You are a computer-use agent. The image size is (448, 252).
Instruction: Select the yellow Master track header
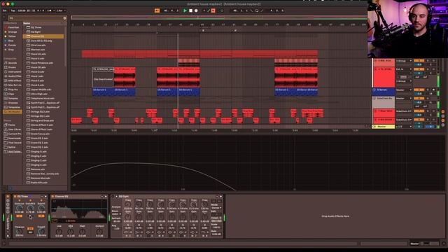tap(384, 126)
